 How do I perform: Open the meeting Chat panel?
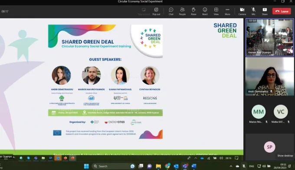click(x=171, y=11)
